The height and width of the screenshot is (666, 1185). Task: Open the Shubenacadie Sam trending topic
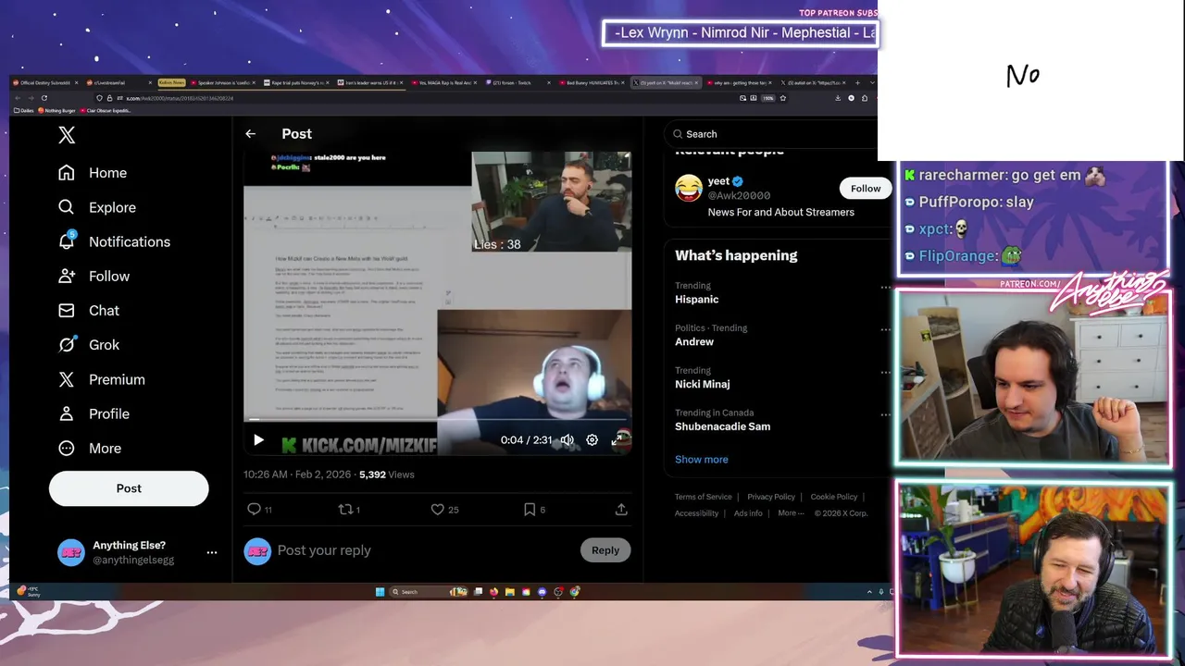point(722,427)
